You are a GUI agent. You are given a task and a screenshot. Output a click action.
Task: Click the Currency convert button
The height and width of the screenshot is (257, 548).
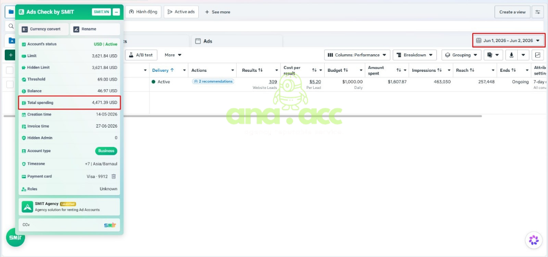pos(44,29)
